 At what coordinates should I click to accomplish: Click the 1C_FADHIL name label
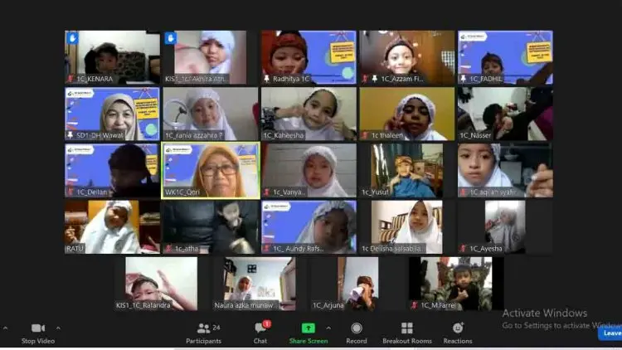[x=486, y=79]
